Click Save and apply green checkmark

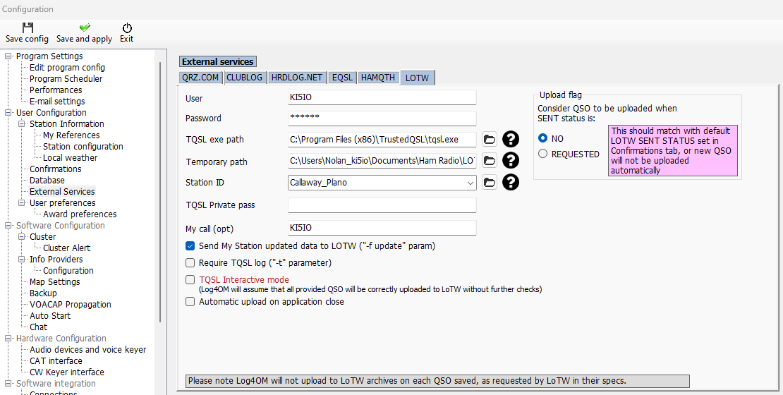pos(85,28)
